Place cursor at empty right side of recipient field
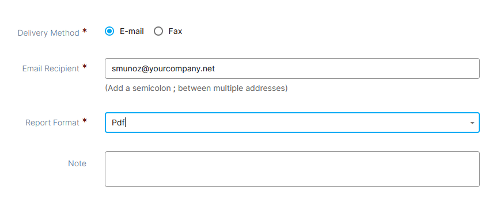 pos(347,68)
